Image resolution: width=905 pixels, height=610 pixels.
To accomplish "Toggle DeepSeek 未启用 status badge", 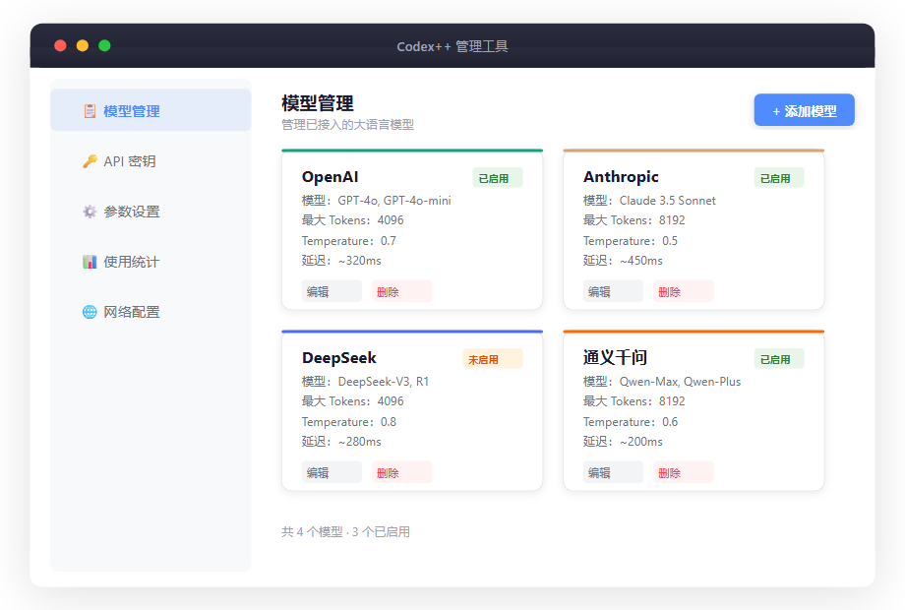I will tap(492, 359).
